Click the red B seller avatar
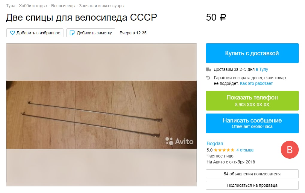This screenshot has height=193, width=305. [289, 150]
